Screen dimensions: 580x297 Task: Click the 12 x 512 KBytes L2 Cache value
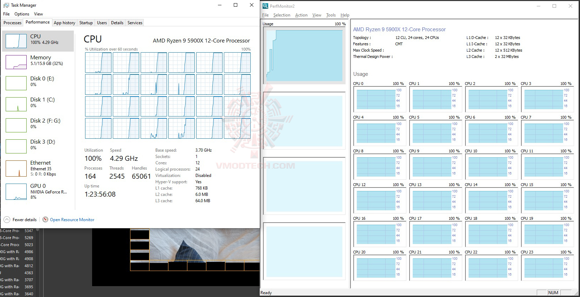[509, 50]
